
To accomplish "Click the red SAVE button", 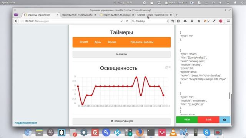I will (209, 120).
